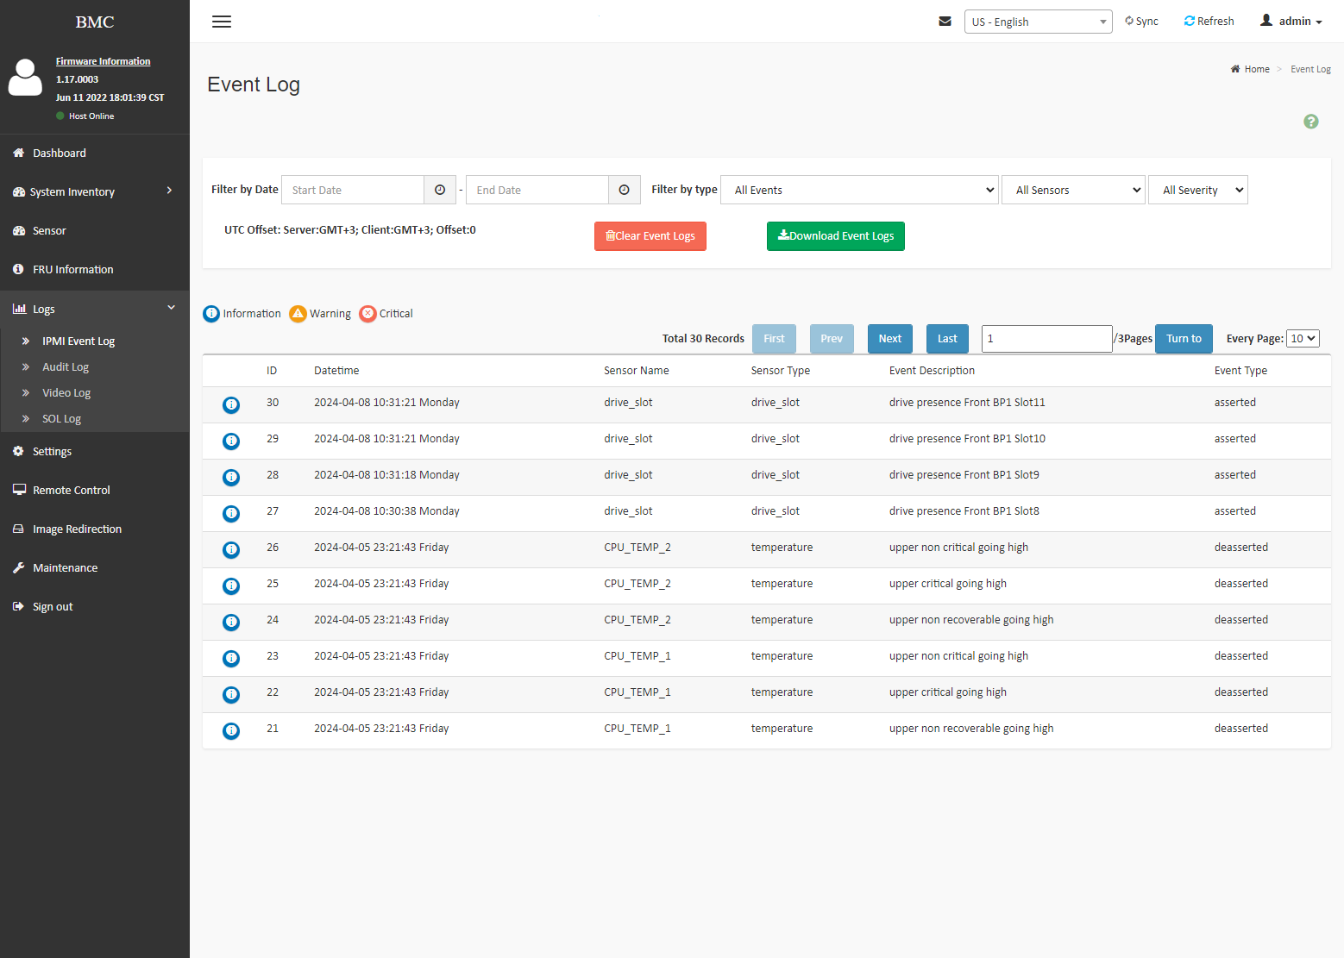
Task: Click the info icon for event ID 30
Action: 231,404
